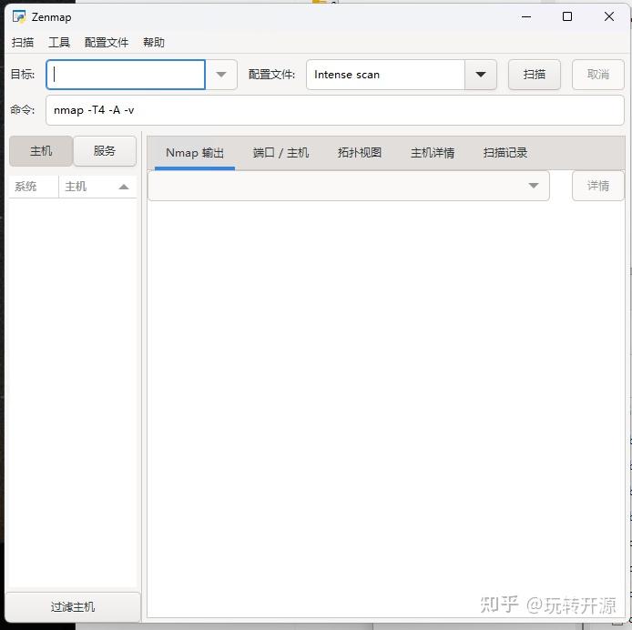Screen dimensions: 632x630
Task: Open the 配置文件 menu
Action: pyautogui.click(x=107, y=42)
